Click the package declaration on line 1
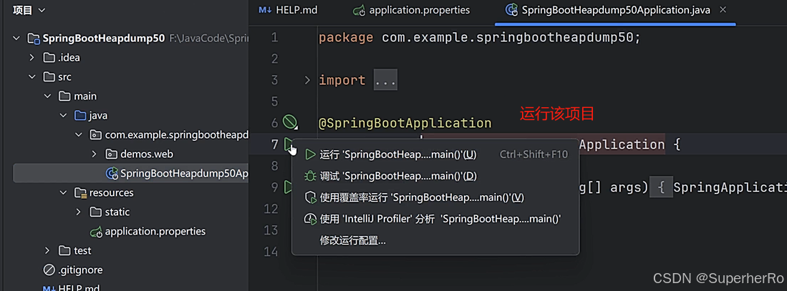Screen dimensions: 787x291 coord(479,38)
